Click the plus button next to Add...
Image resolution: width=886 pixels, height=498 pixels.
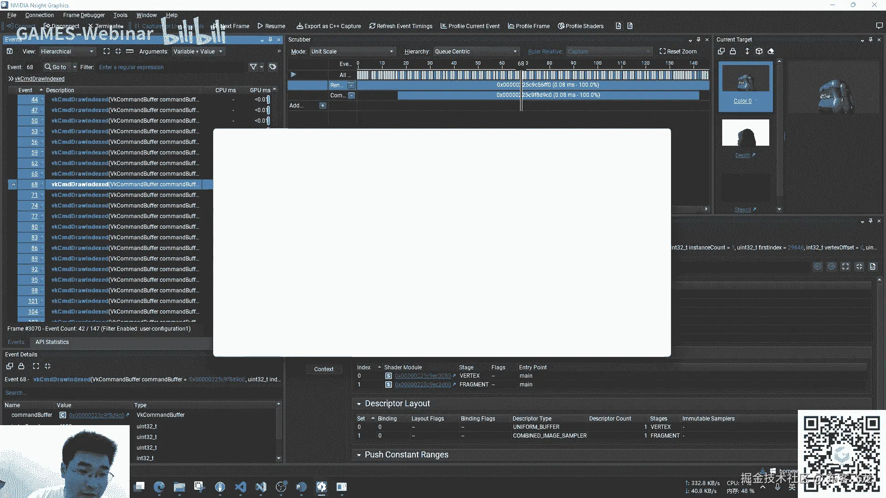[x=323, y=106]
